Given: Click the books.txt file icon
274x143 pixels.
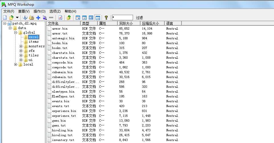Looking at the screenshot, I should 50,48.
